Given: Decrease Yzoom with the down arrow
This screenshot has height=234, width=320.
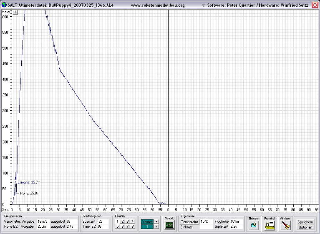Looking at the screenshot, I should click(x=156, y=226).
